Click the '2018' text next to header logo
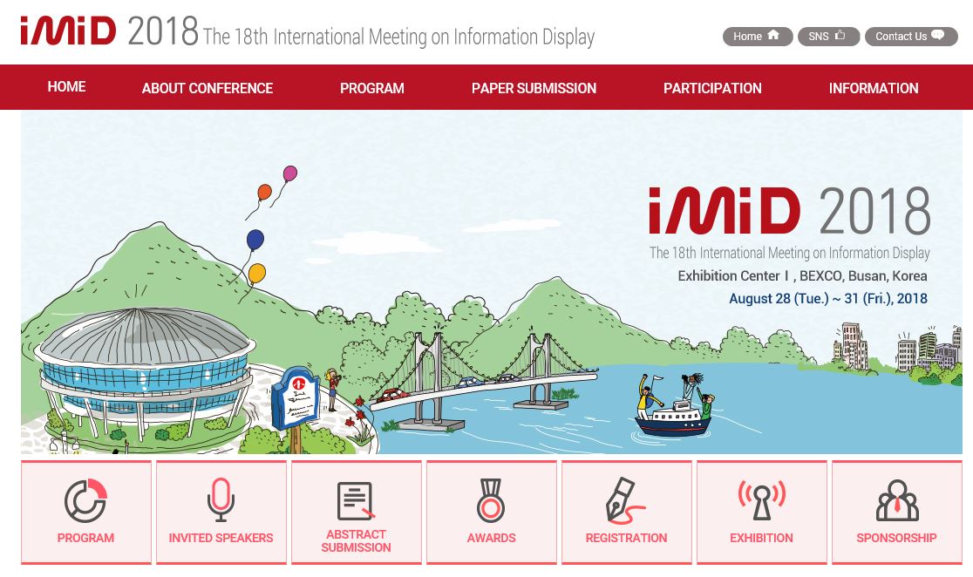Screen dimensions: 973x577 [162, 31]
